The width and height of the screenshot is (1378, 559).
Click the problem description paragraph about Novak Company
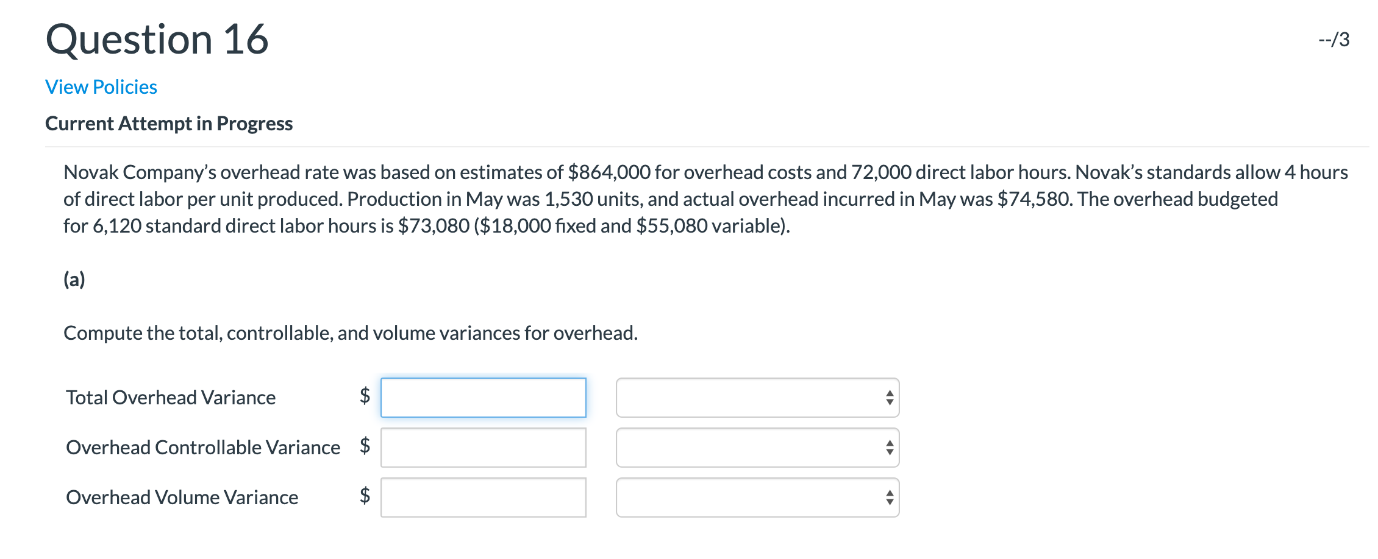click(x=671, y=198)
